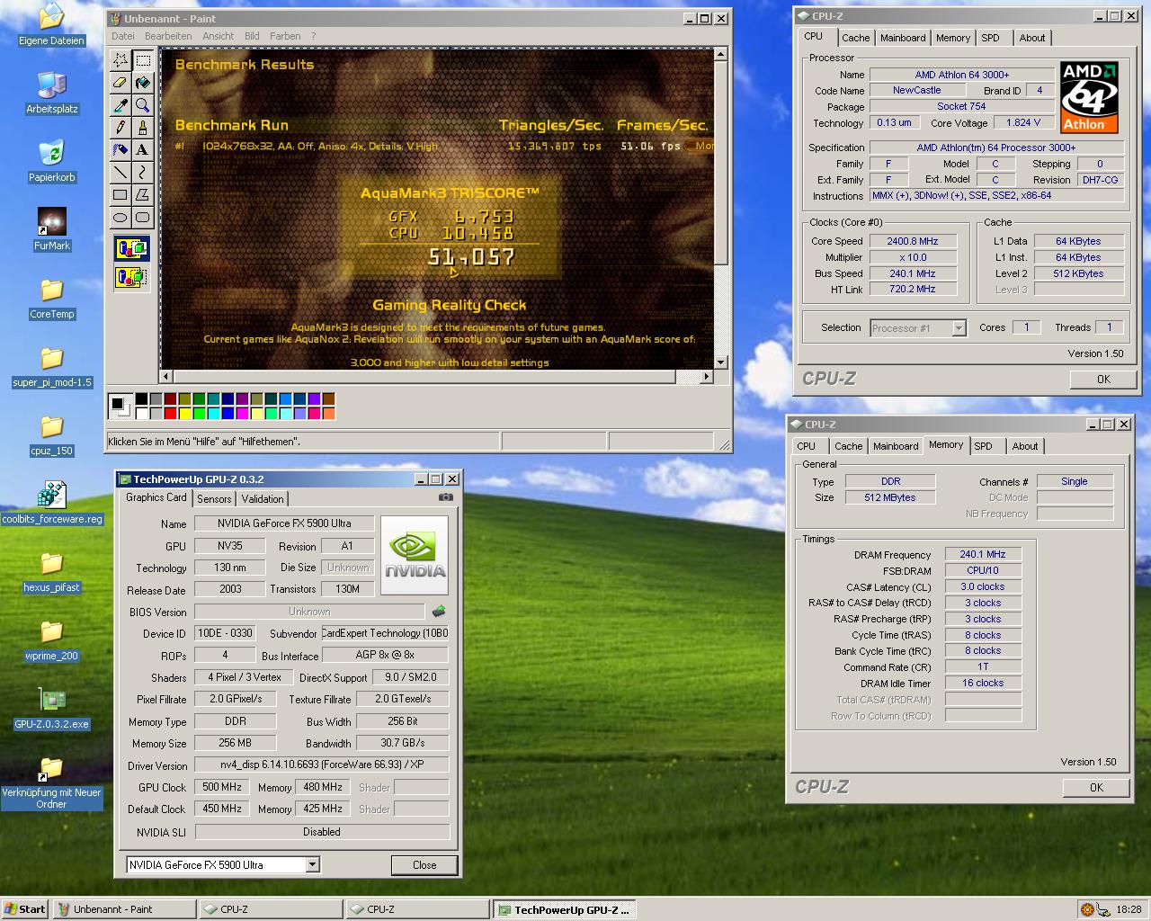1151x921 pixels.
Task: Pick the magenta color swatch
Action: pos(242,414)
